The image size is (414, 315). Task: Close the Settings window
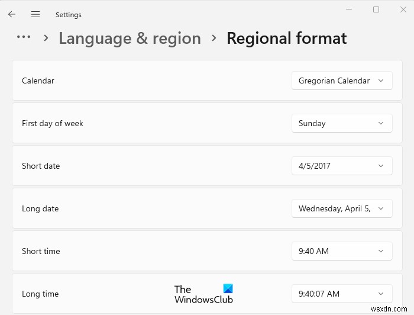tap(403, 9)
